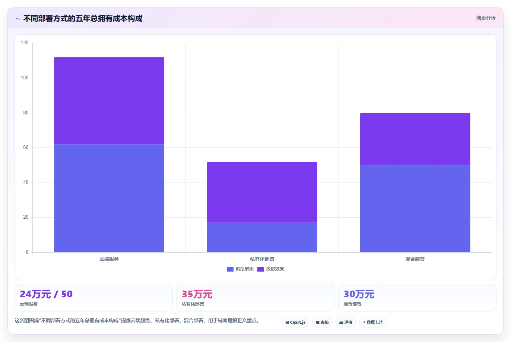Click the 云端服务 purple 改进效果 bar segment
Image resolution: width=511 pixels, height=342 pixels.
tap(109, 101)
